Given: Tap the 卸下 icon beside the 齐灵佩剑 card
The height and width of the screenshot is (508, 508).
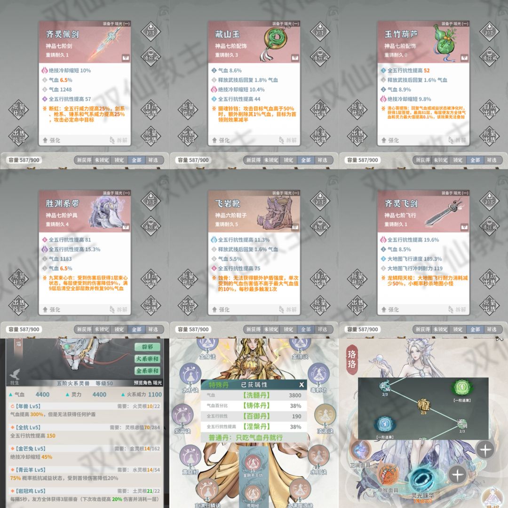Looking at the screenshot, I should (151, 32).
